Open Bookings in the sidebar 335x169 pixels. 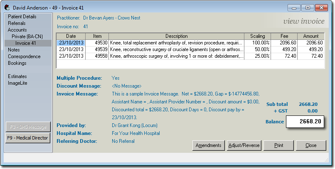[17, 63]
